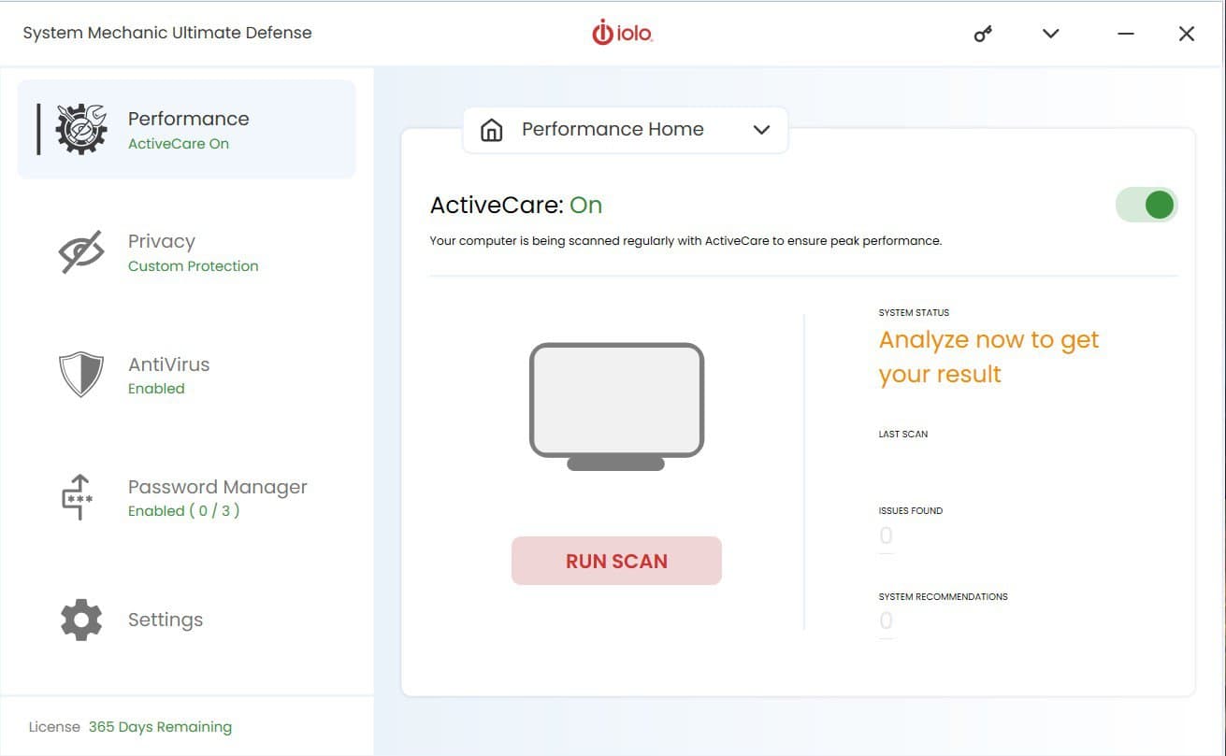Click the Password Manager icon
This screenshot has height=756, width=1226.
pyautogui.click(x=79, y=497)
